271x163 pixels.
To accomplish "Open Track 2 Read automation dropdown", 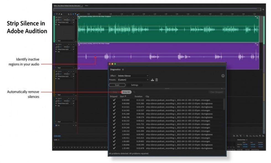I will [x=66, y=68].
